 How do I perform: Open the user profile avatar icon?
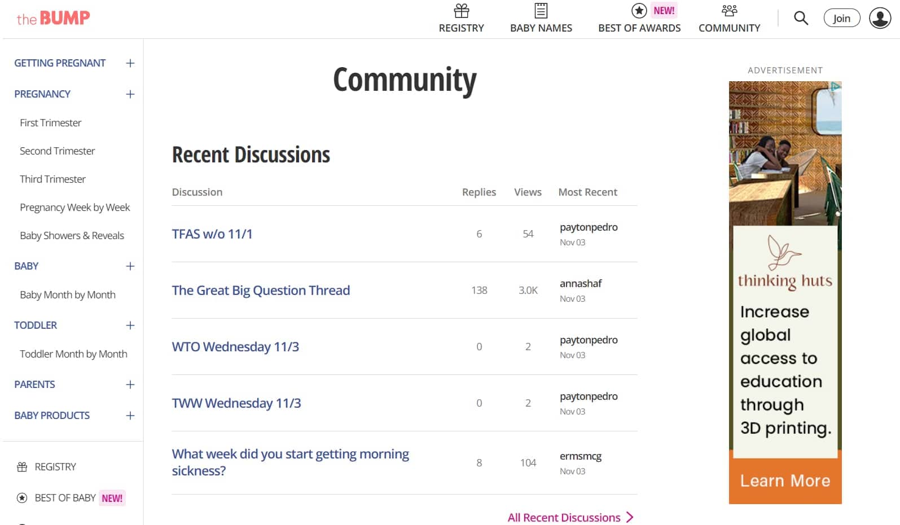(880, 18)
